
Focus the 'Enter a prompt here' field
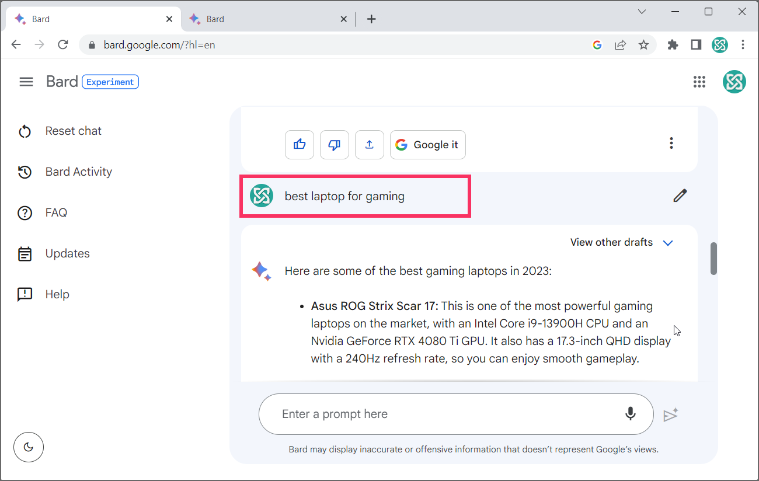pos(456,414)
